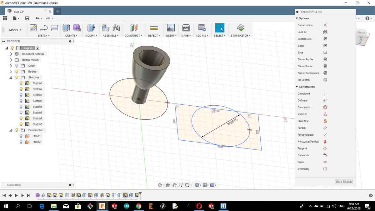Image resolution: width=375 pixels, height=211 pixels.
Task: Click the Symmetry constraint icon
Action: [325, 169]
